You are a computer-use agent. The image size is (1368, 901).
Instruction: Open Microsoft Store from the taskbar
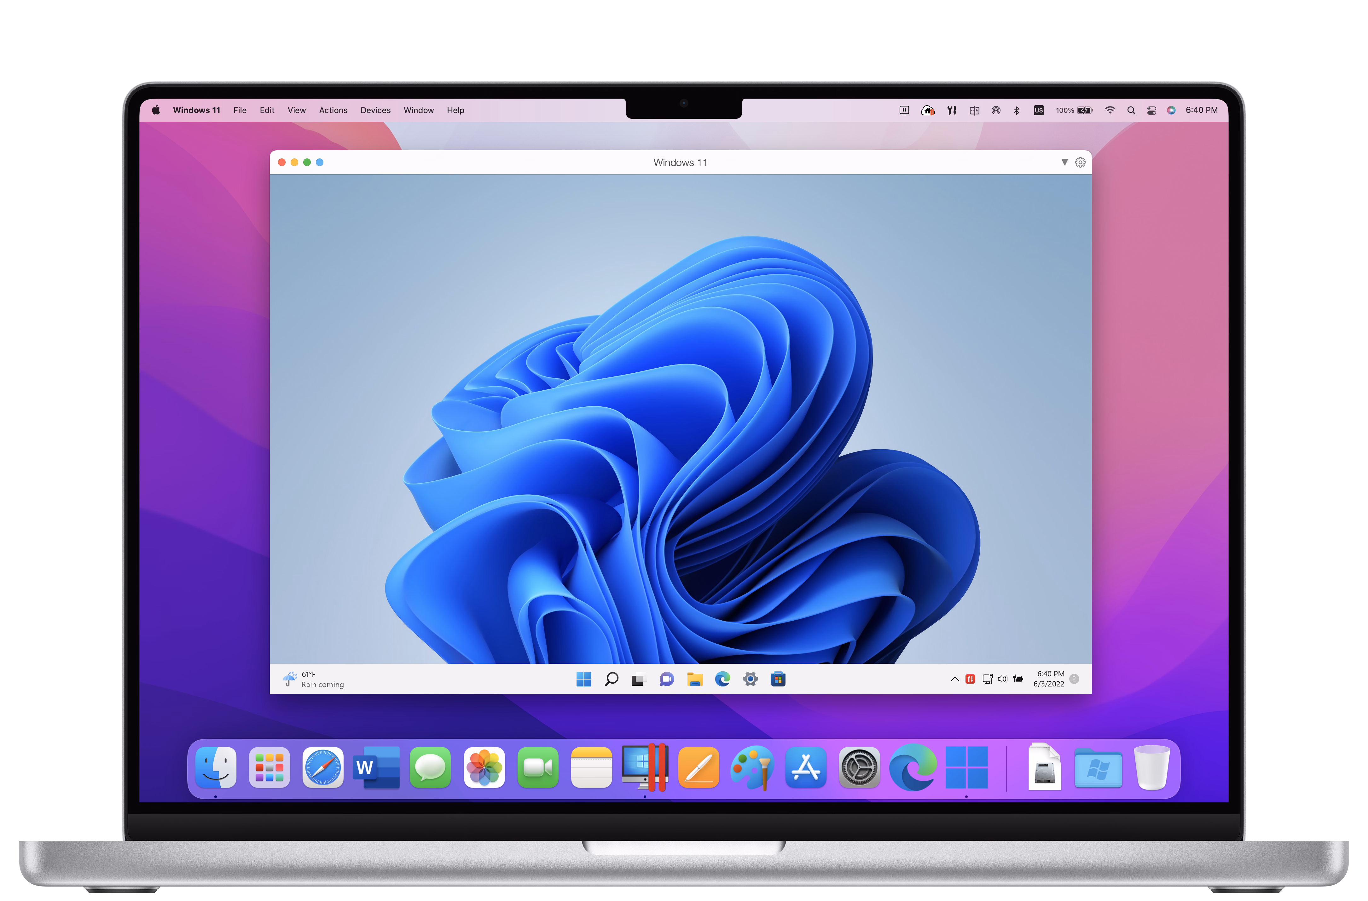point(778,679)
